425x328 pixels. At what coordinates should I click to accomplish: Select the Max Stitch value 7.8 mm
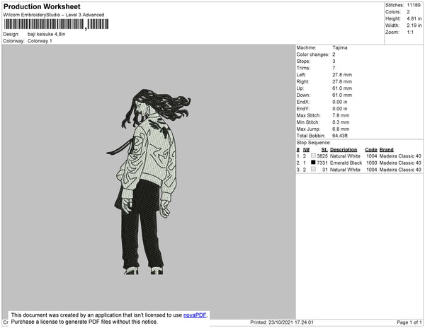tap(341, 115)
